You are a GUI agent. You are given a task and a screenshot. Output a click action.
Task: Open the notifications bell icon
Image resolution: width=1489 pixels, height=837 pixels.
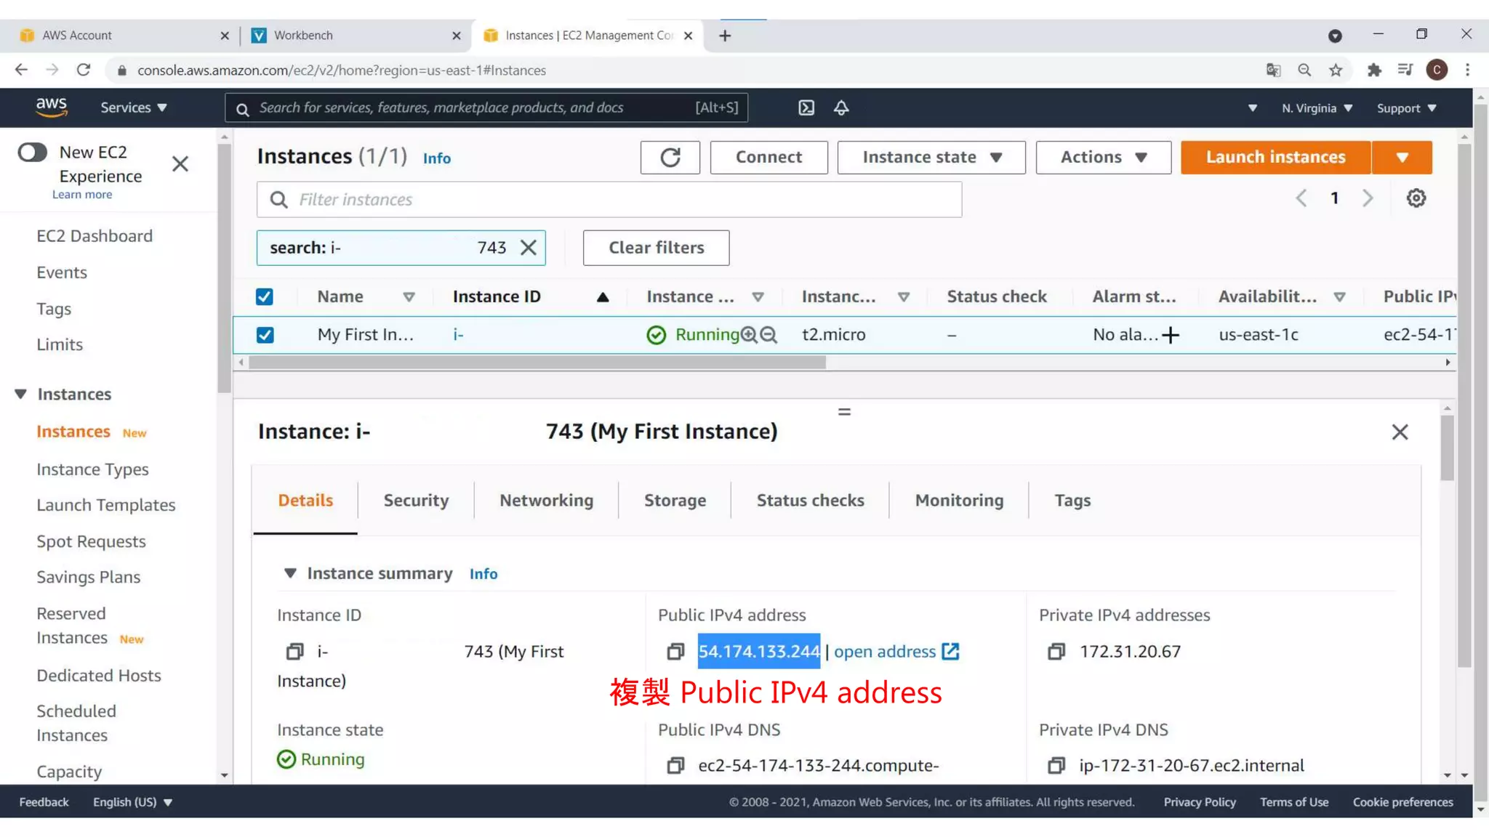tap(841, 108)
